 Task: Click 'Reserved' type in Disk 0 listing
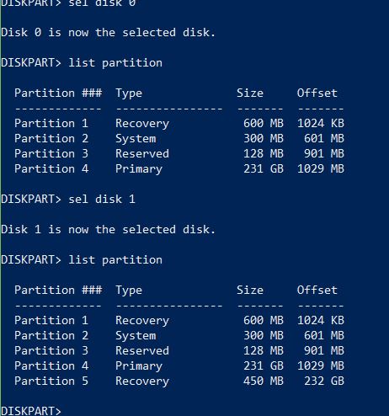142,153
